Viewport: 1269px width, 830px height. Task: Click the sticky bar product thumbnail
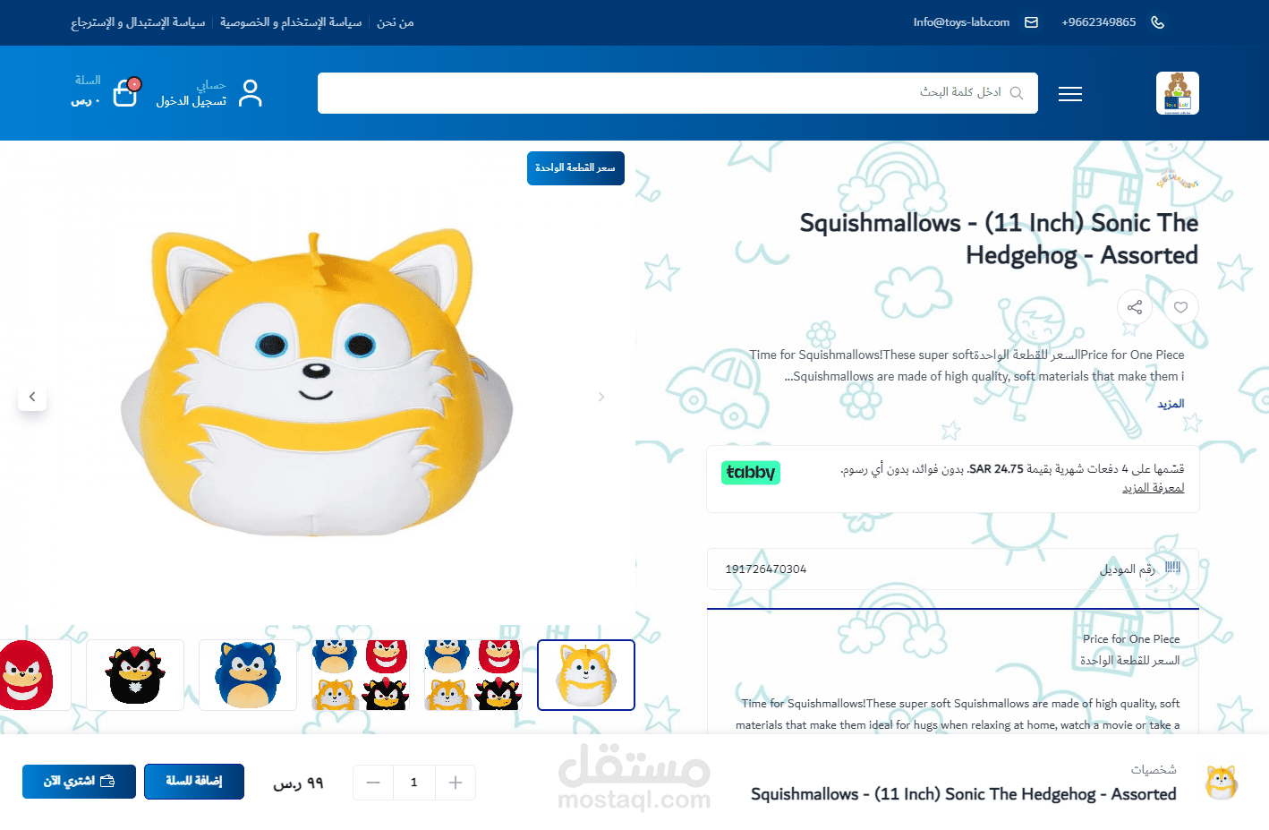coord(1222,783)
